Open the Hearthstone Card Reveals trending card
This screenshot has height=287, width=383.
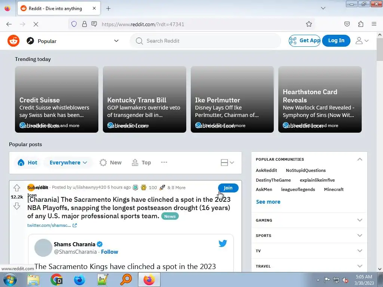tap(320, 99)
